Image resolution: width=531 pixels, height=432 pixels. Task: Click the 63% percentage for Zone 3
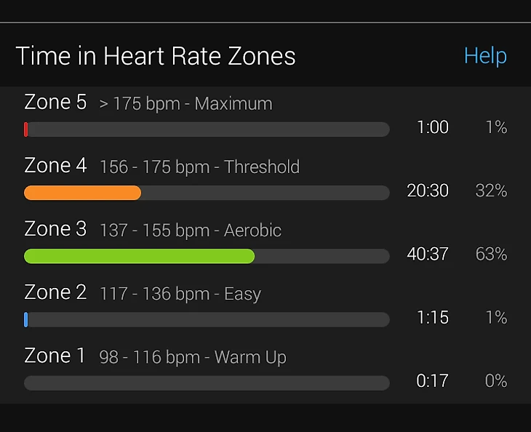click(492, 254)
